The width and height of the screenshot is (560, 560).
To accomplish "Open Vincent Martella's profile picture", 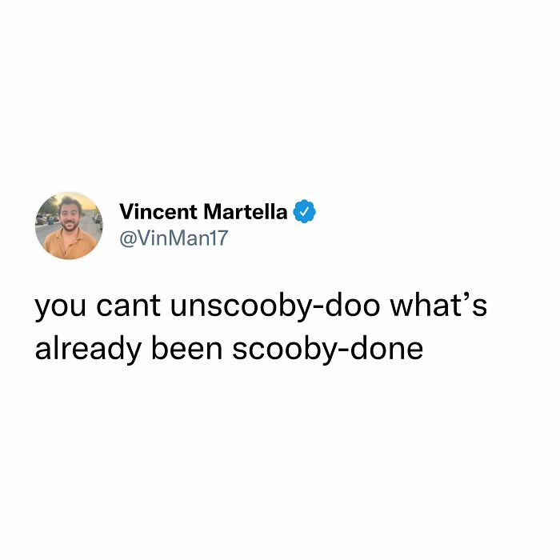I will coord(69,226).
